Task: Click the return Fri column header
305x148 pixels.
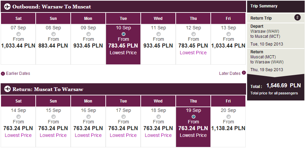Action: point(228,101)
